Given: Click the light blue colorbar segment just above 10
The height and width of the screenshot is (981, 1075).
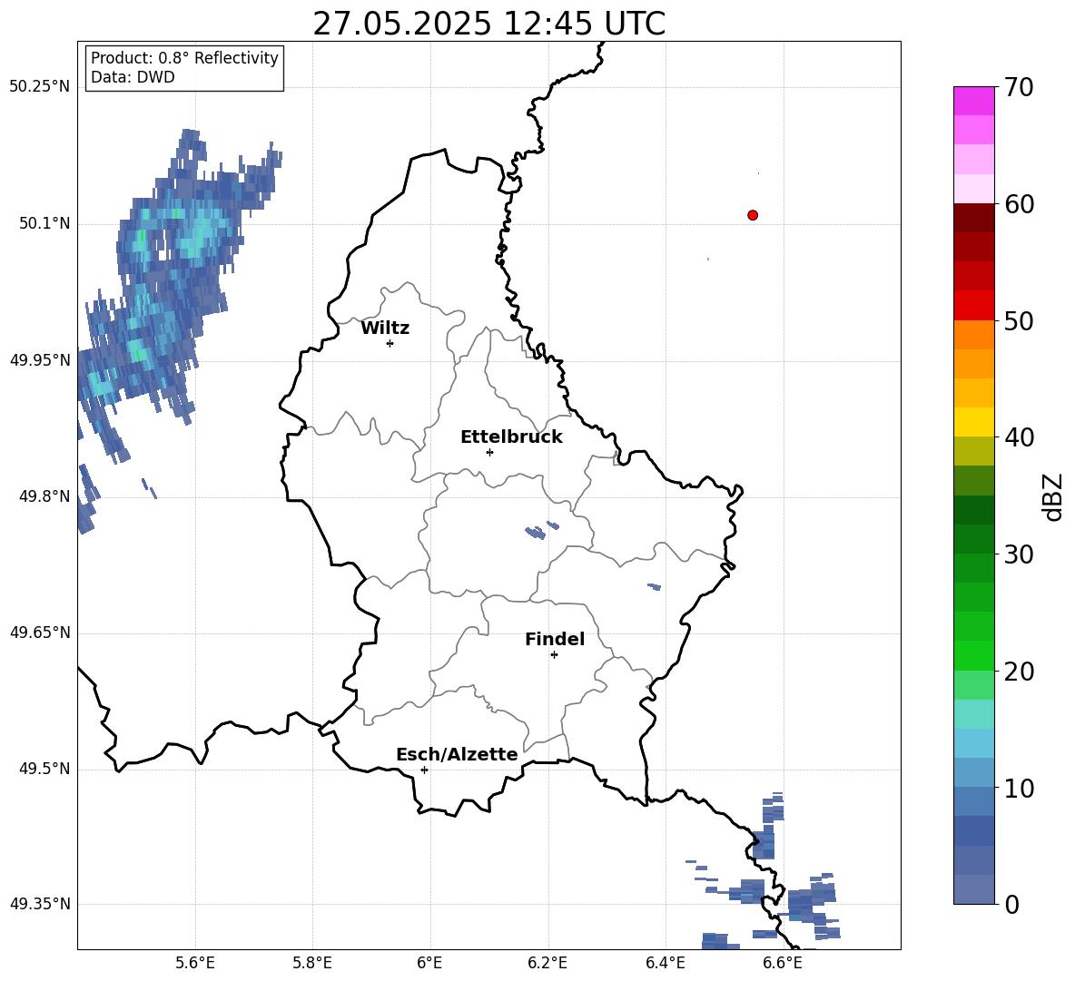Looking at the screenshot, I should point(973,773).
